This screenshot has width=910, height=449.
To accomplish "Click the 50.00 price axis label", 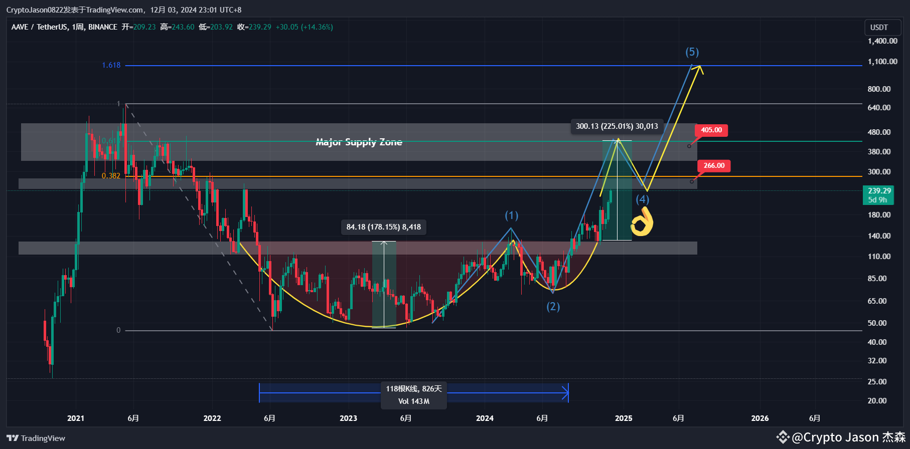I will (x=877, y=323).
